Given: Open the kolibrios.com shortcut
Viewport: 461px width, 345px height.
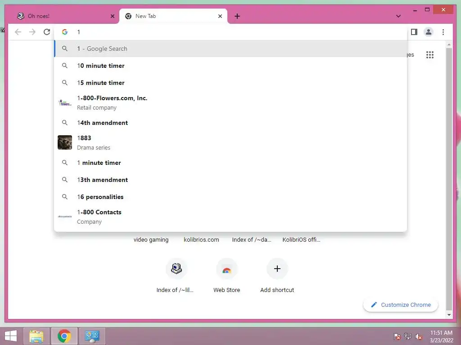Looking at the screenshot, I should (201, 240).
